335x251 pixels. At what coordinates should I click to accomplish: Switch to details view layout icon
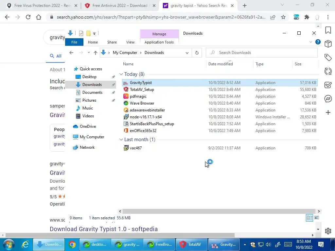pos(309,218)
